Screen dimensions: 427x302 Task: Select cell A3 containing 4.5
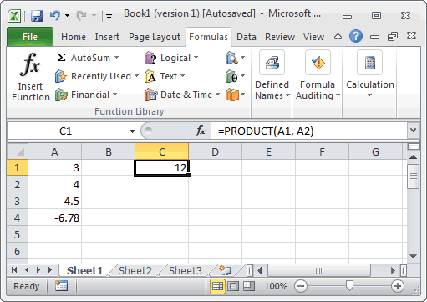click(x=55, y=201)
